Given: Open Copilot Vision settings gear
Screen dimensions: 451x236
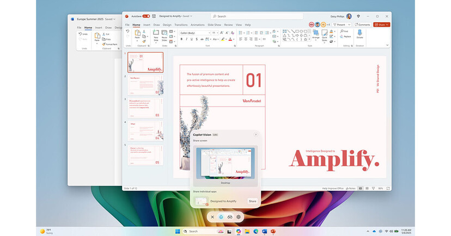Looking at the screenshot, I should (x=239, y=217).
